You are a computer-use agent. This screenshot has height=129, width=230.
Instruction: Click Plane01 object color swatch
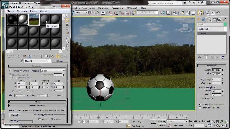click(225, 24)
